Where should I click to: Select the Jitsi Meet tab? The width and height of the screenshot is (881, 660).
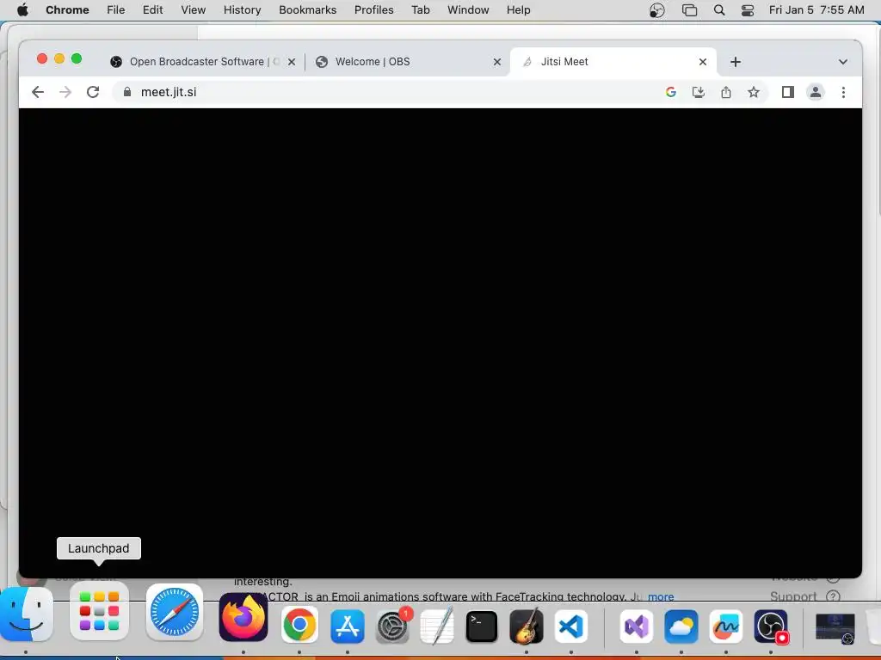pyautogui.click(x=613, y=62)
